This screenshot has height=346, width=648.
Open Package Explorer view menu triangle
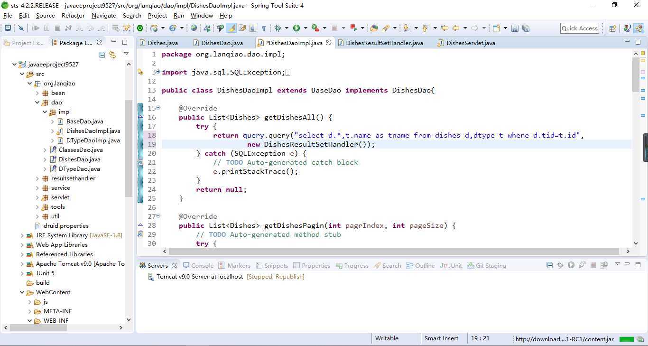[126, 54]
